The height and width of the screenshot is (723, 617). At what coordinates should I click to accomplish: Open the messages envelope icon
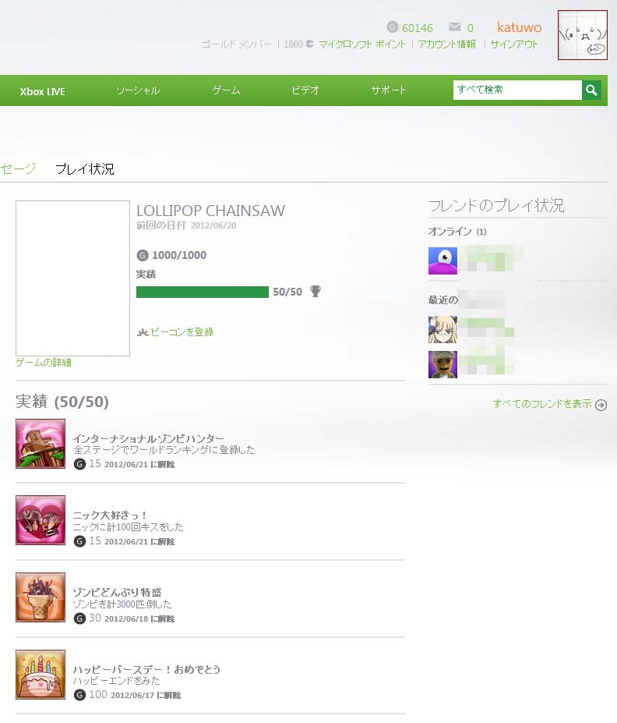pyautogui.click(x=455, y=27)
